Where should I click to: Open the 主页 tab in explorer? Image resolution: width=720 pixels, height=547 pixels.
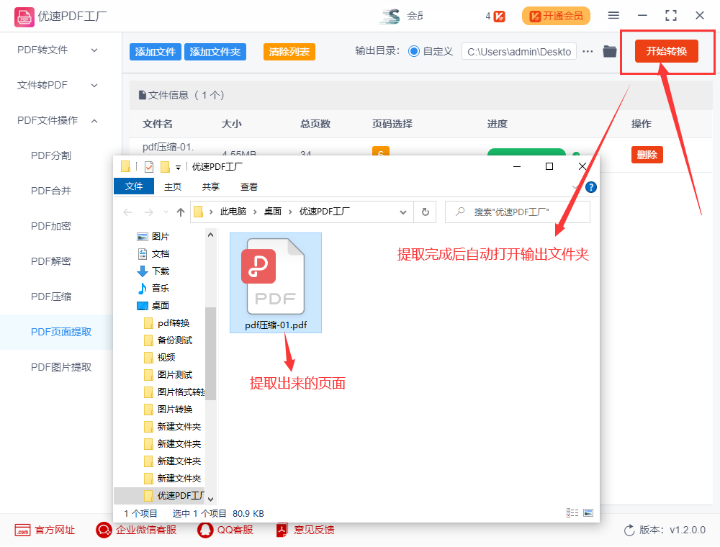coord(172,186)
